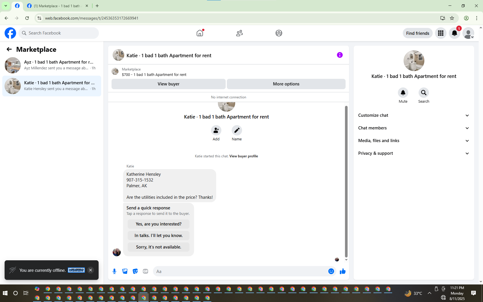Open the Facebook logo home link
This screenshot has height=302, width=483.
click(10, 33)
